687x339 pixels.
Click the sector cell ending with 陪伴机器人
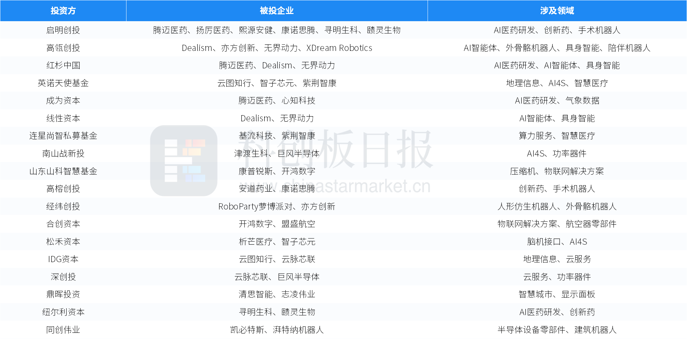[557, 48]
